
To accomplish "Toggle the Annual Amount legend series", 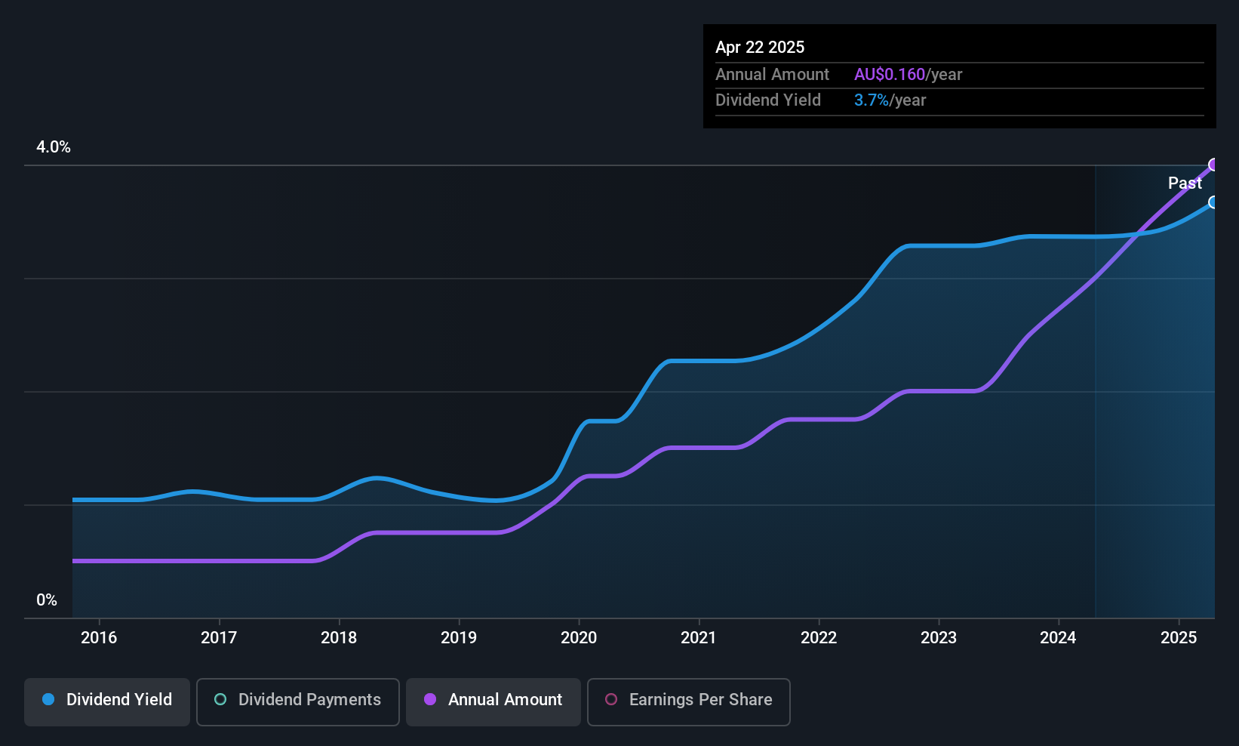I will pyautogui.click(x=493, y=701).
